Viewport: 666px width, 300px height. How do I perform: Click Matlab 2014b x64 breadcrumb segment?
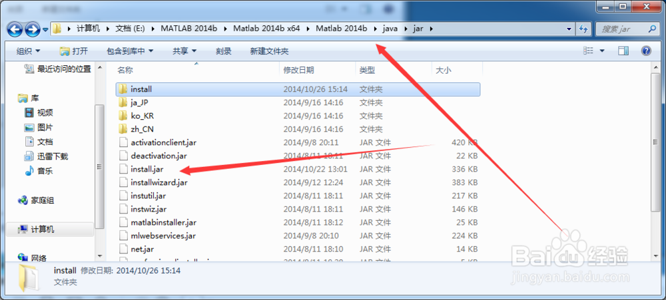coord(266,29)
